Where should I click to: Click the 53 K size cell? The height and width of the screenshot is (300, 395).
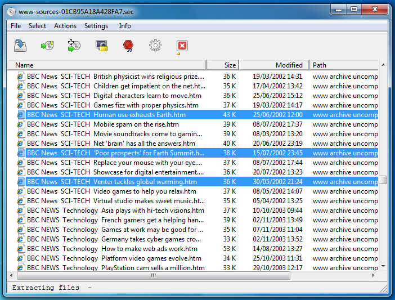tap(229, 249)
